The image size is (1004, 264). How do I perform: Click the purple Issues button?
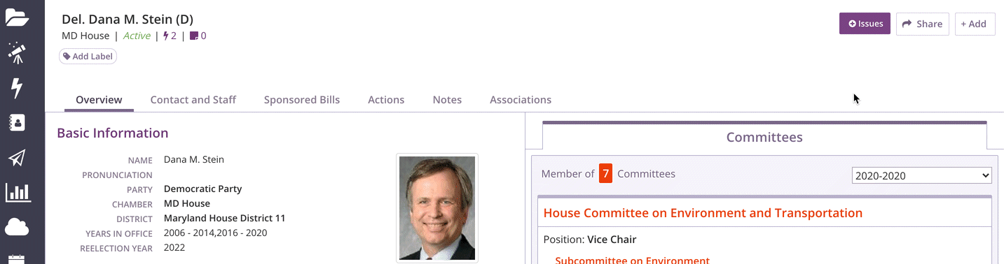(865, 23)
